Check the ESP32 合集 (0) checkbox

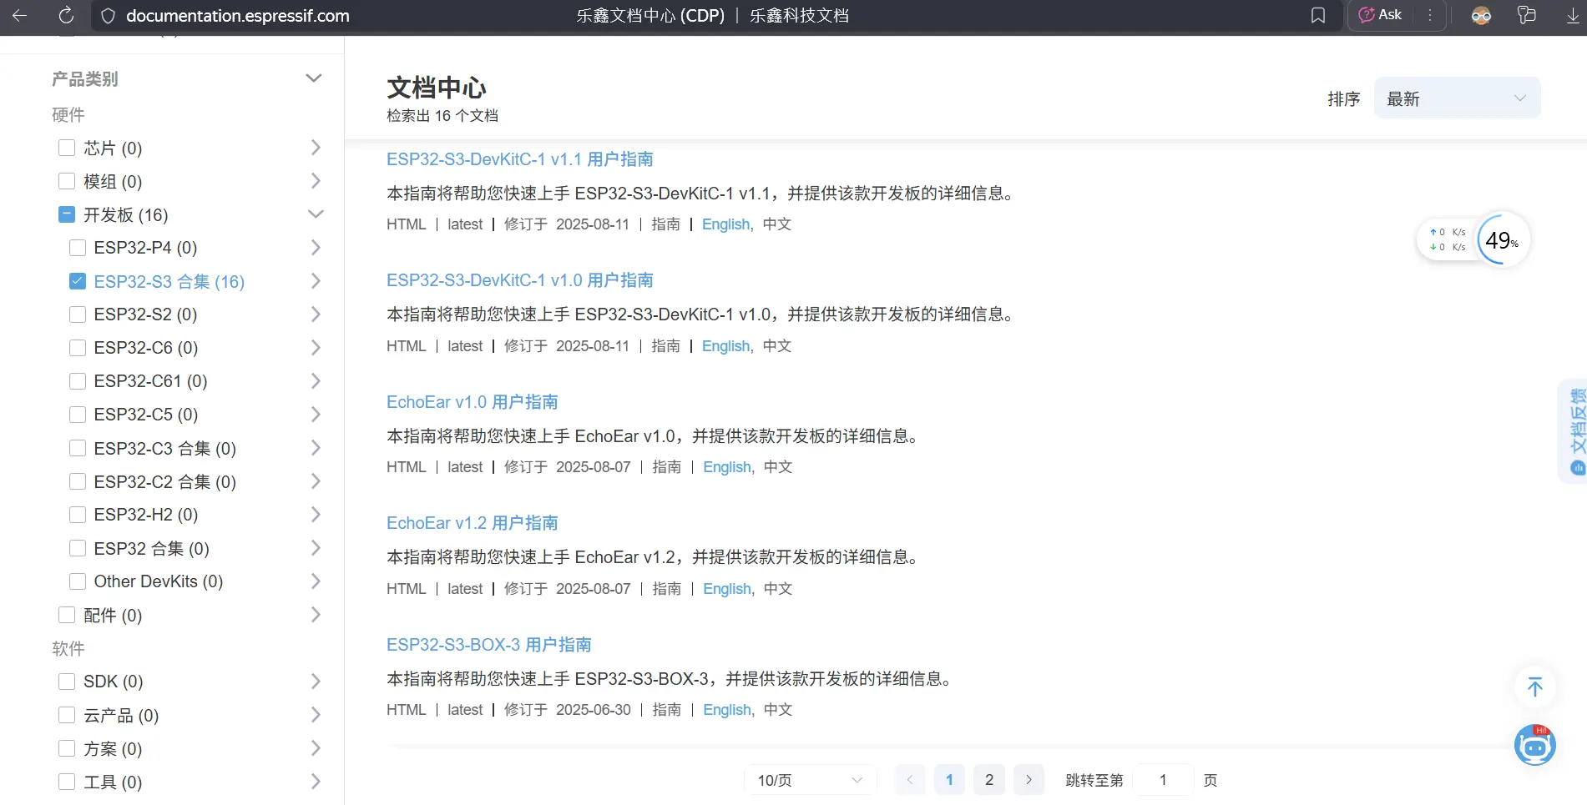pos(78,548)
